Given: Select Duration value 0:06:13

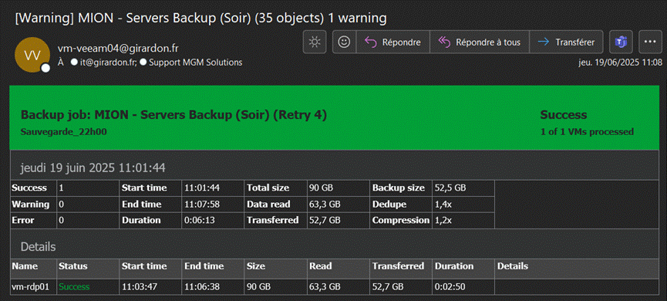Looking at the screenshot, I should click(x=199, y=221).
